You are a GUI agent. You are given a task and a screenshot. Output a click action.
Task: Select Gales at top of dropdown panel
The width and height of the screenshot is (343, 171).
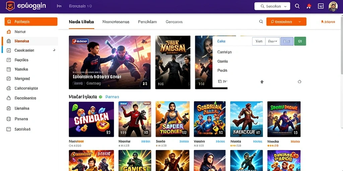221,41
